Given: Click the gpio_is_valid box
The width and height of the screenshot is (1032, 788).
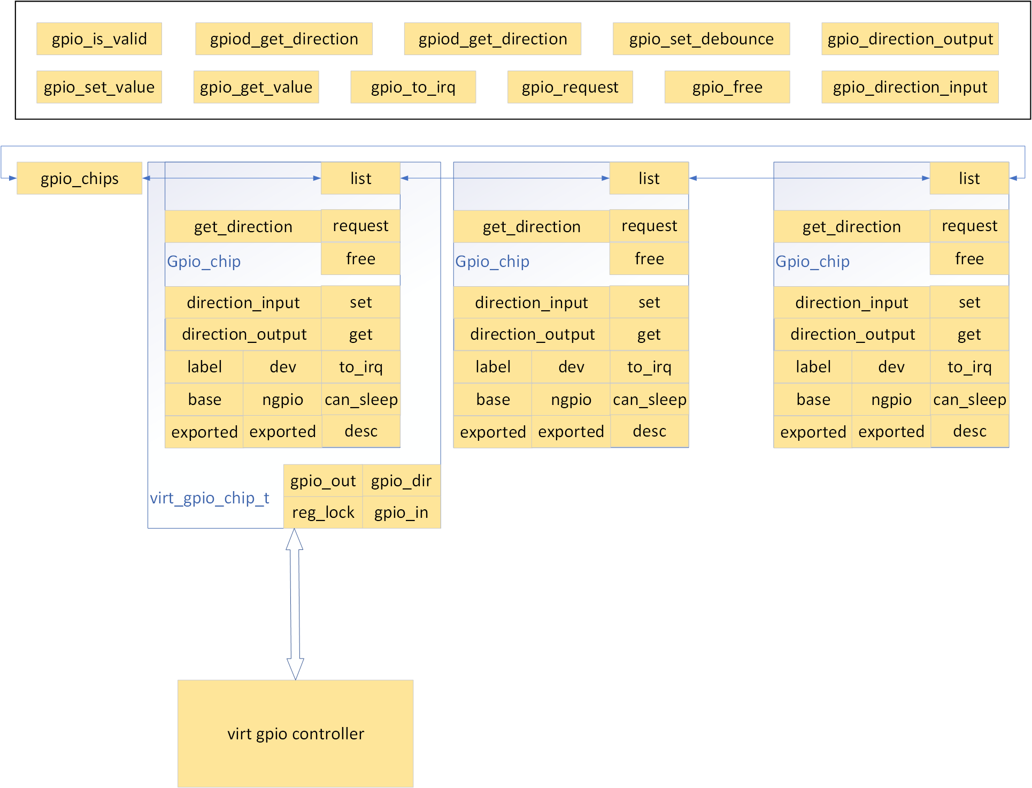Looking at the screenshot, I should pyautogui.click(x=99, y=39).
